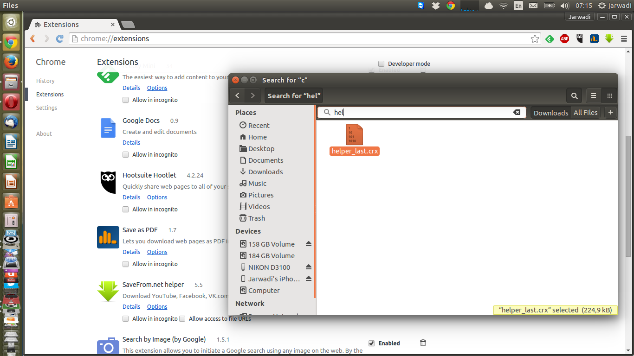The image size is (634, 356).
Task: Bookmark this page with the star icon
Action: pyautogui.click(x=535, y=39)
